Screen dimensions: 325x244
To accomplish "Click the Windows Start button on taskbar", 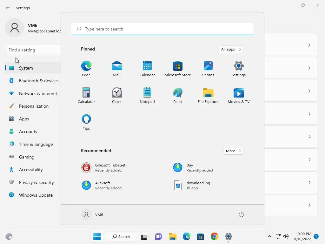I will pyautogui.click(x=97, y=236).
